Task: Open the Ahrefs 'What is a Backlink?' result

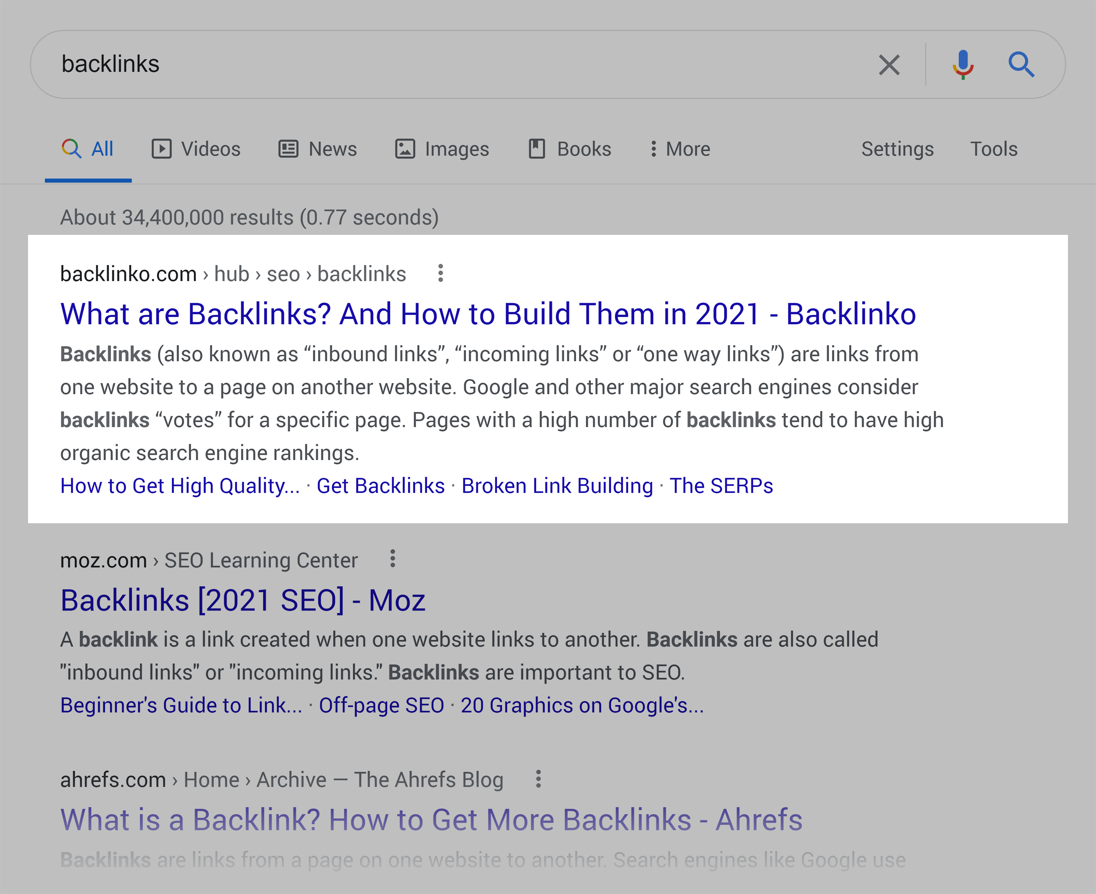Action: 431,820
